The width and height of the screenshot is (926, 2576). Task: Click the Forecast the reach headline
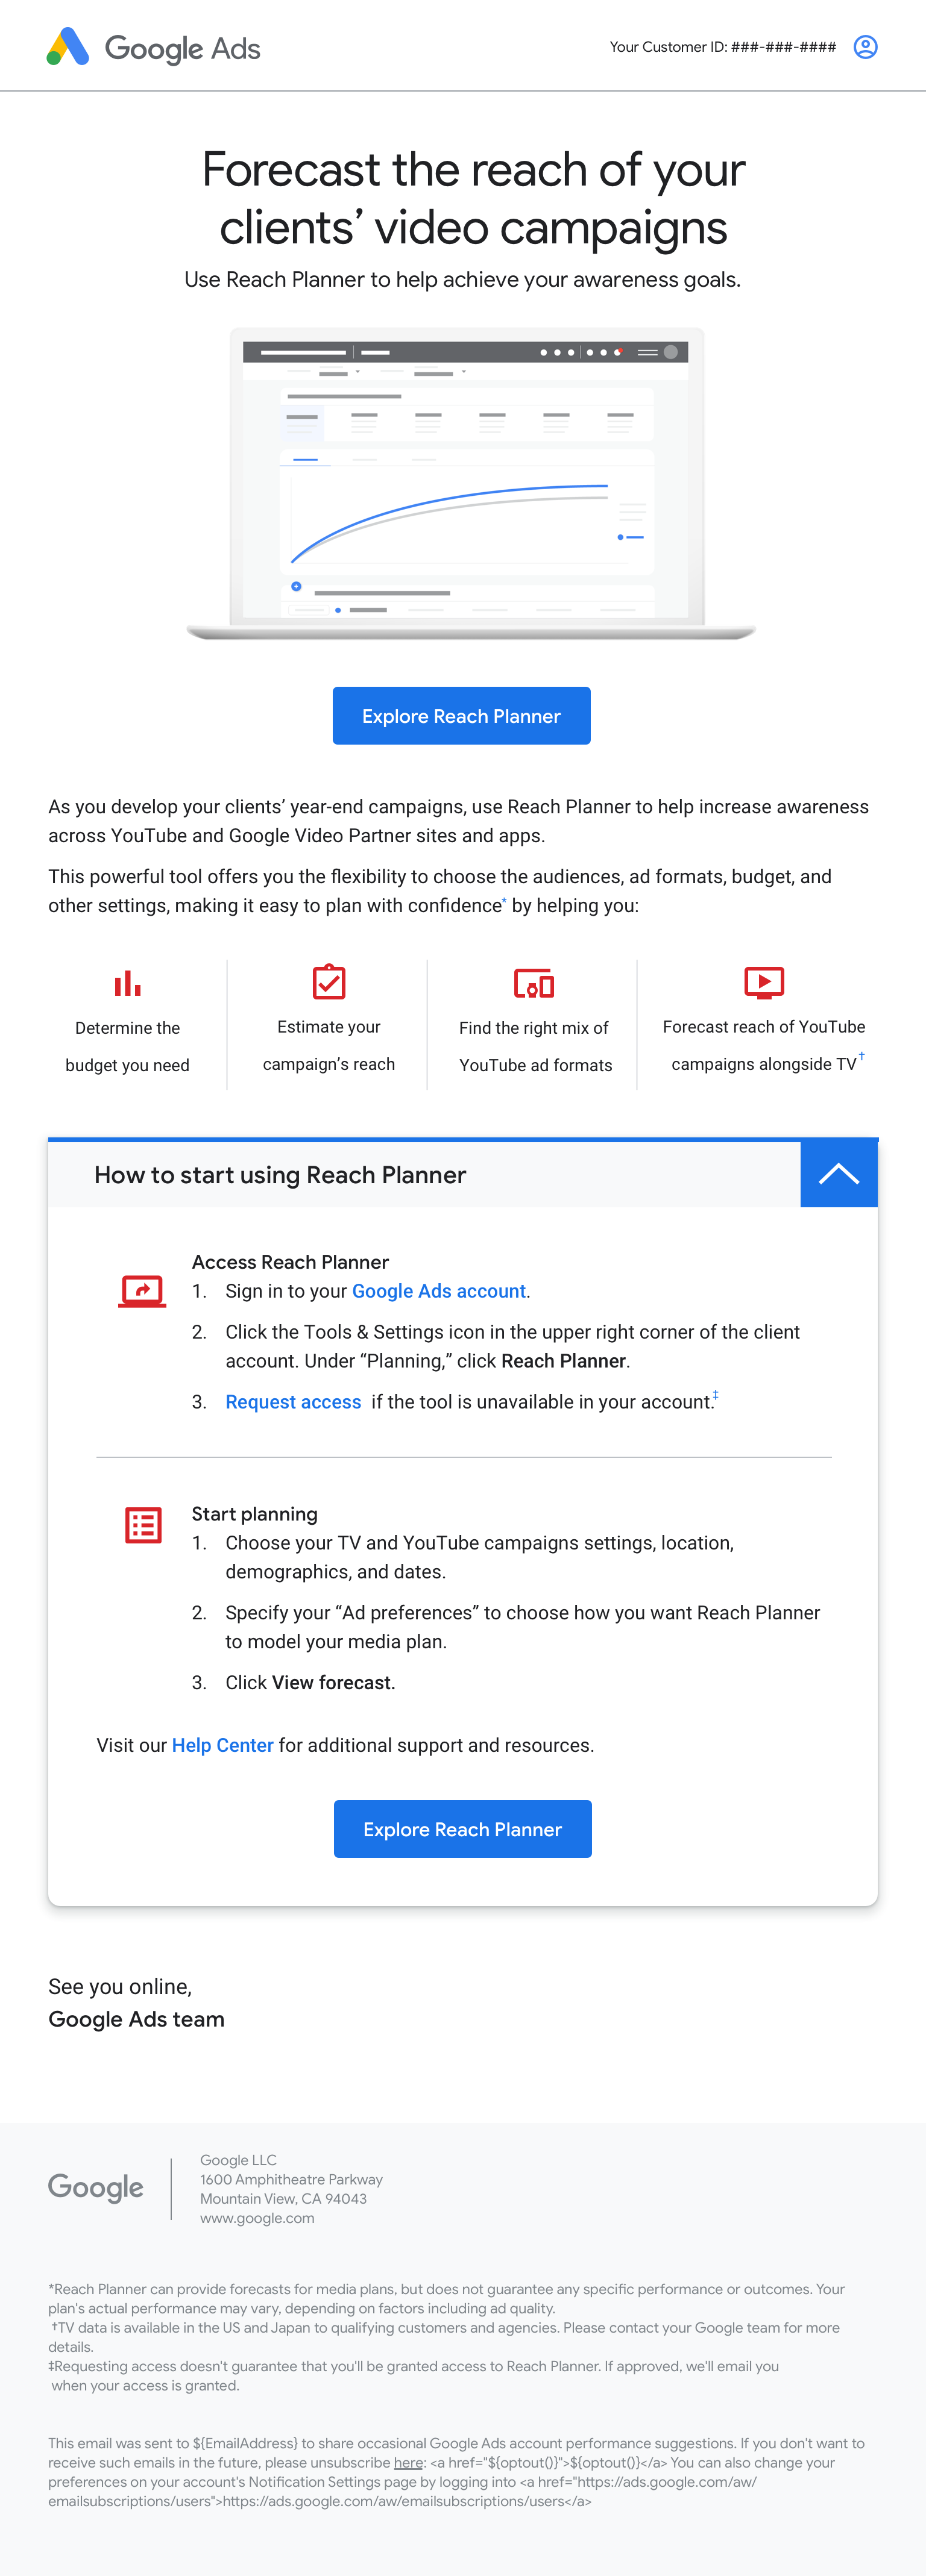(473, 198)
